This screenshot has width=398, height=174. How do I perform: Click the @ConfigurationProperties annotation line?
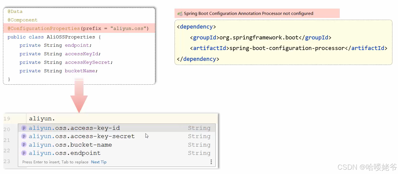coord(79,28)
